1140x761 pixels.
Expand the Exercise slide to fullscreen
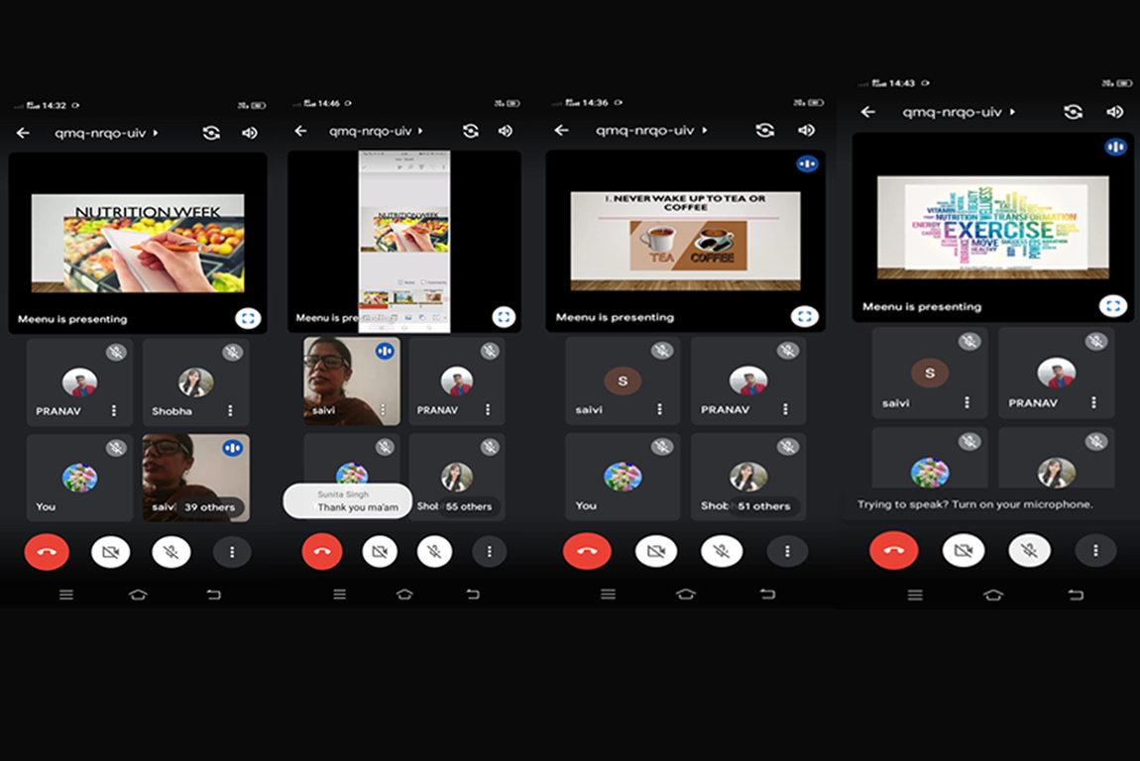click(x=1112, y=305)
